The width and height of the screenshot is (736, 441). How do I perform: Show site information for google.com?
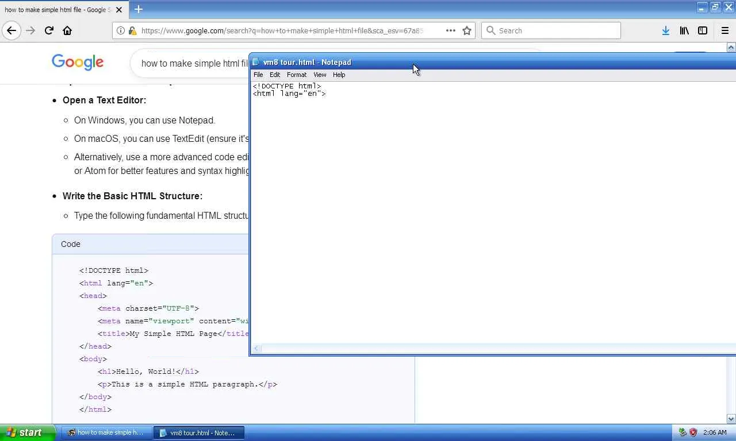click(121, 30)
